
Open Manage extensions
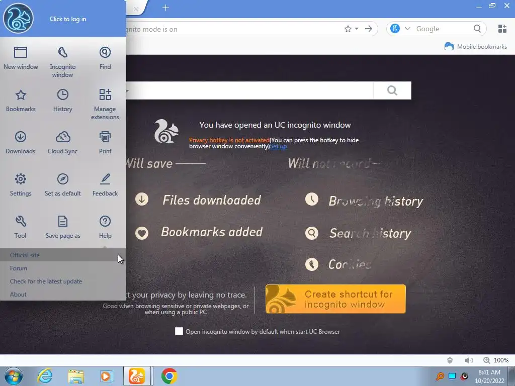pyautogui.click(x=105, y=105)
